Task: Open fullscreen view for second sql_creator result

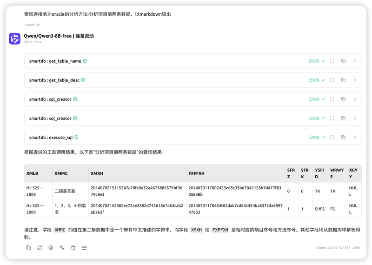Action: [x=332, y=118]
